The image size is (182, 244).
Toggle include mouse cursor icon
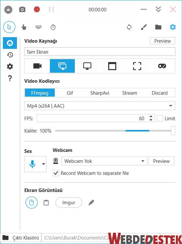[9, 27]
